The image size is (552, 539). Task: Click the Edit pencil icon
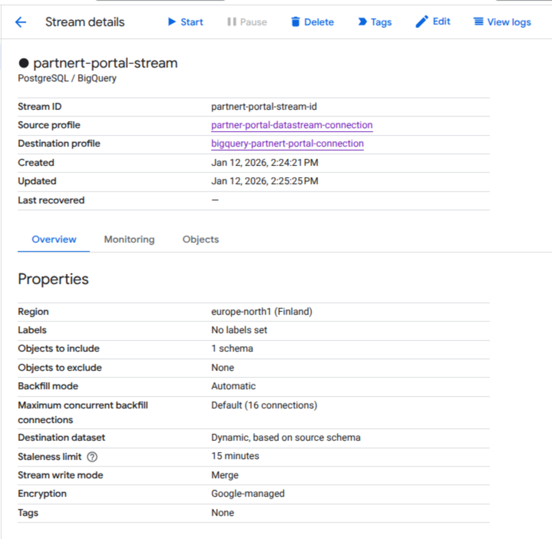421,21
